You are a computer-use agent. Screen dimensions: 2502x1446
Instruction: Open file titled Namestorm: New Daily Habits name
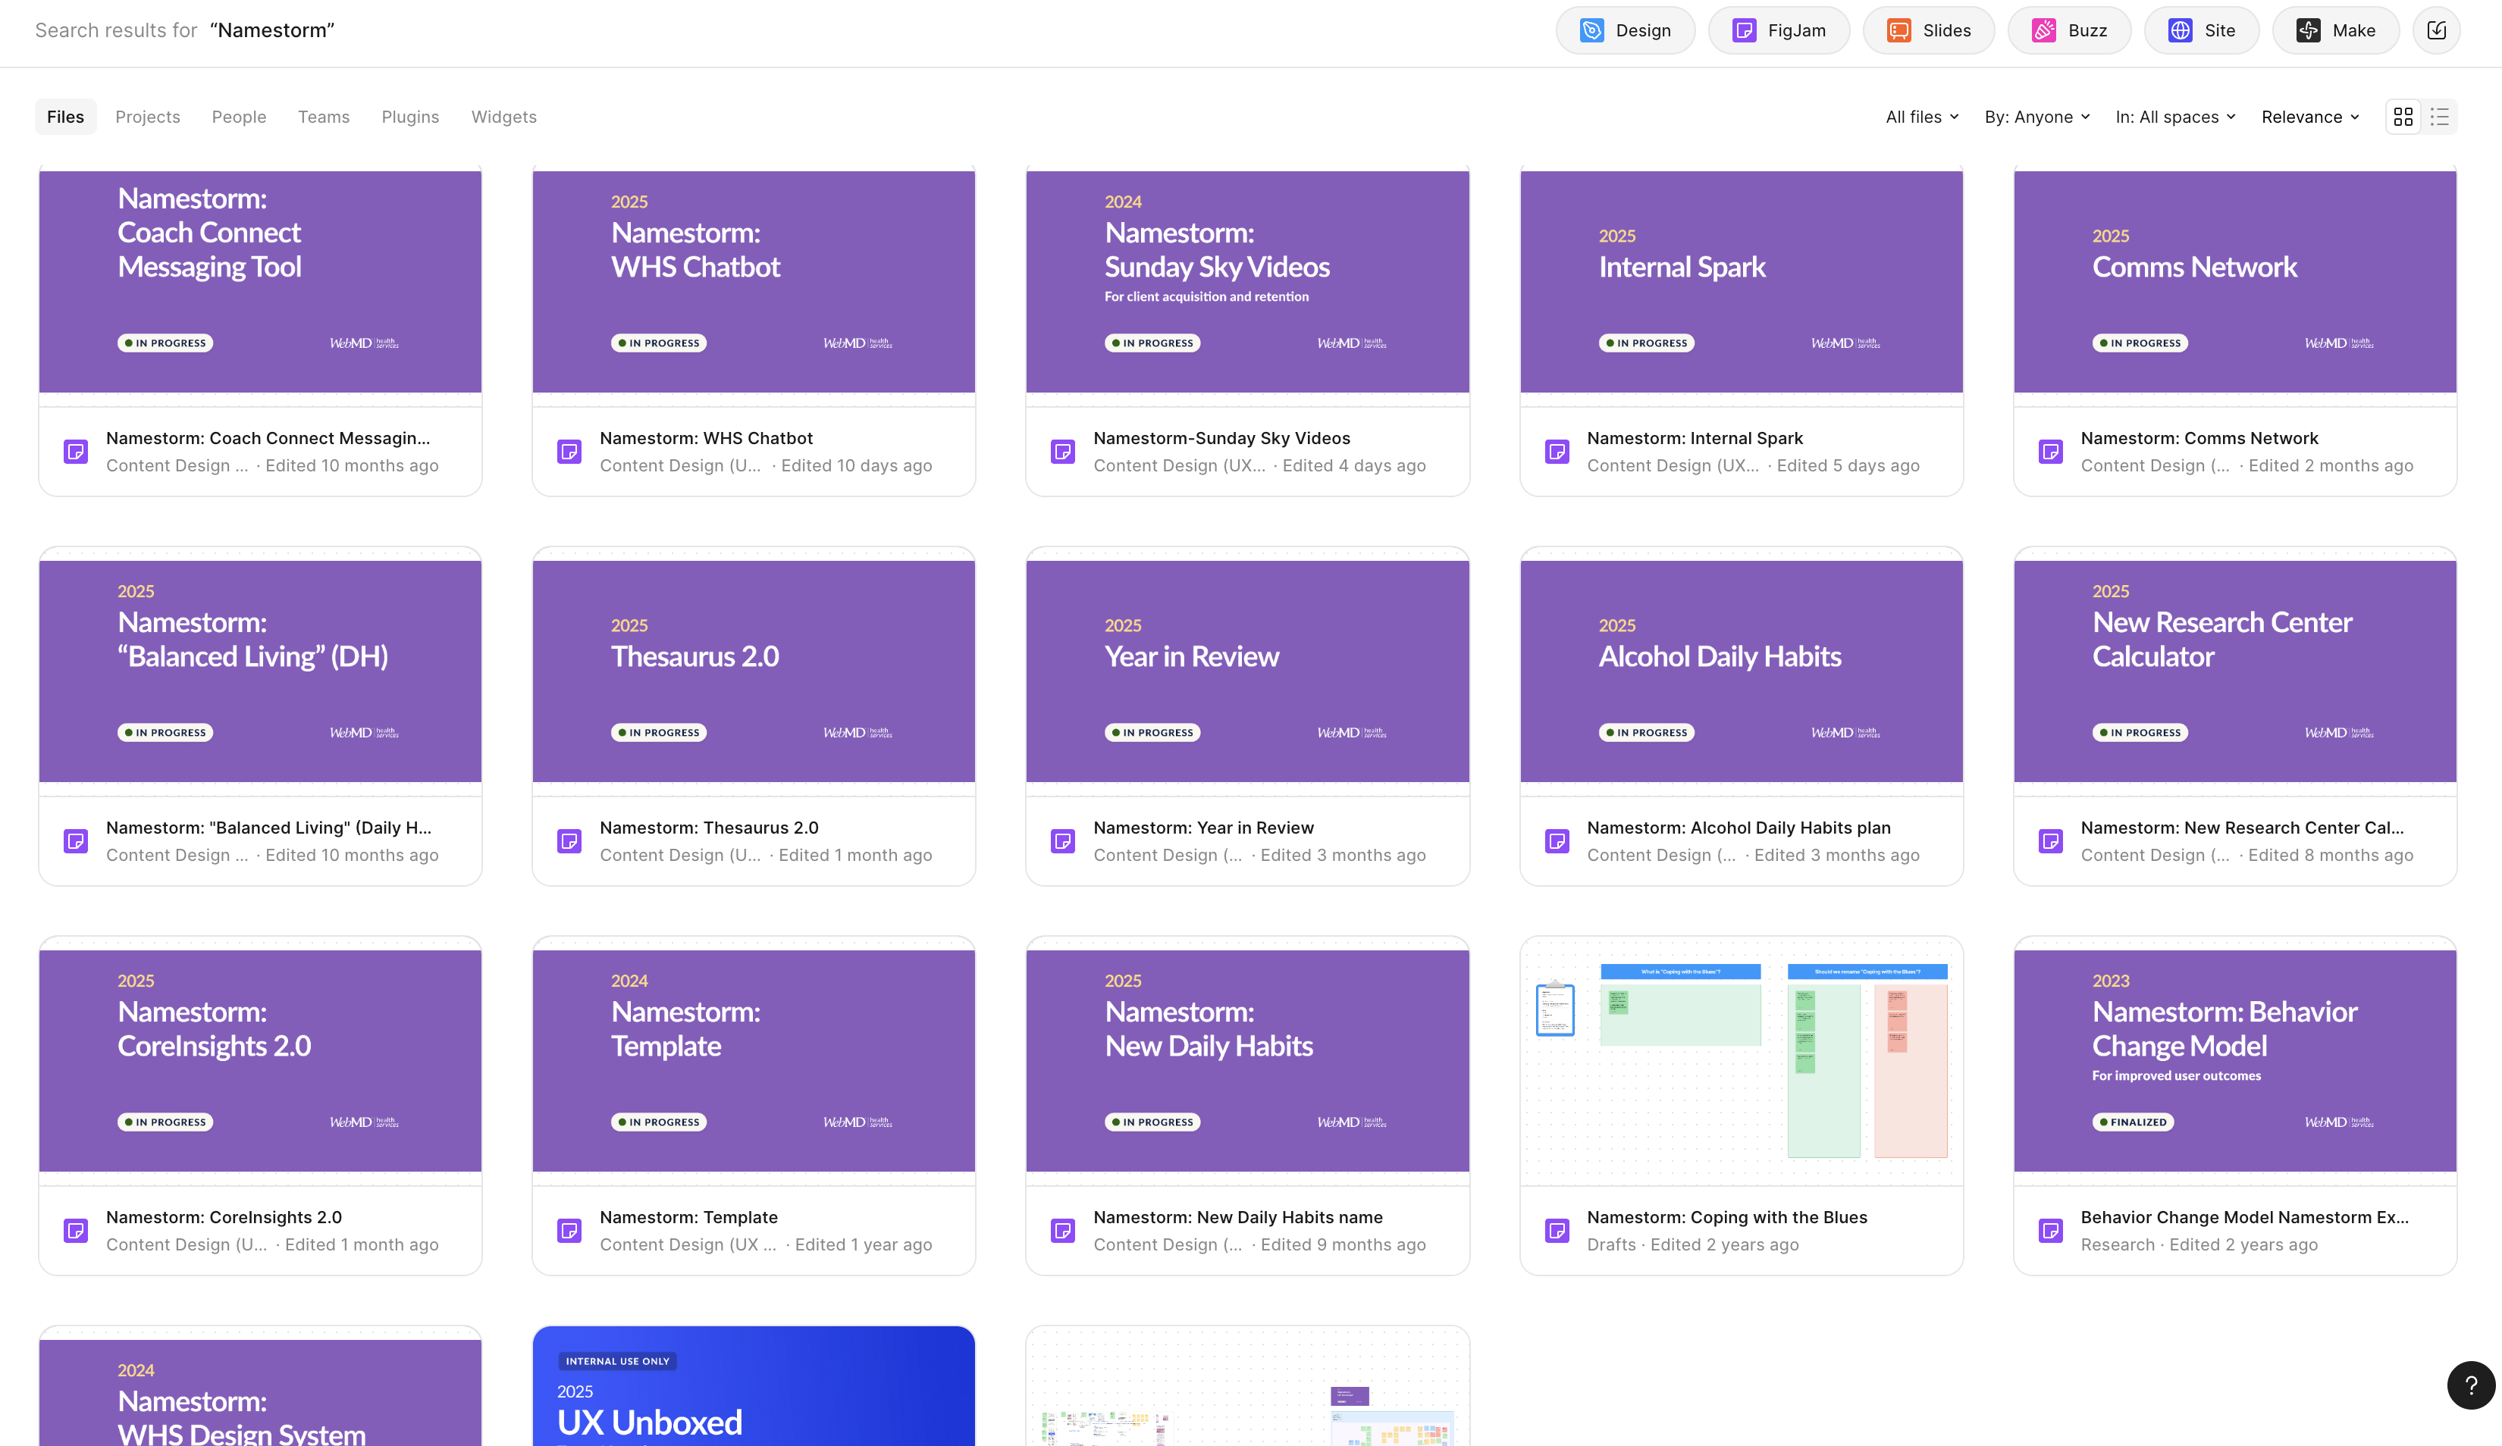[x=1238, y=1218]
